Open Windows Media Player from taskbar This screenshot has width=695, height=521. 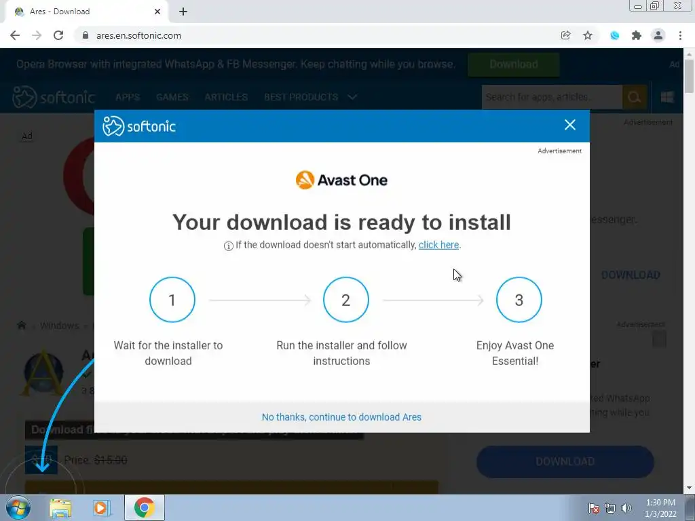(x=102, y=507)
